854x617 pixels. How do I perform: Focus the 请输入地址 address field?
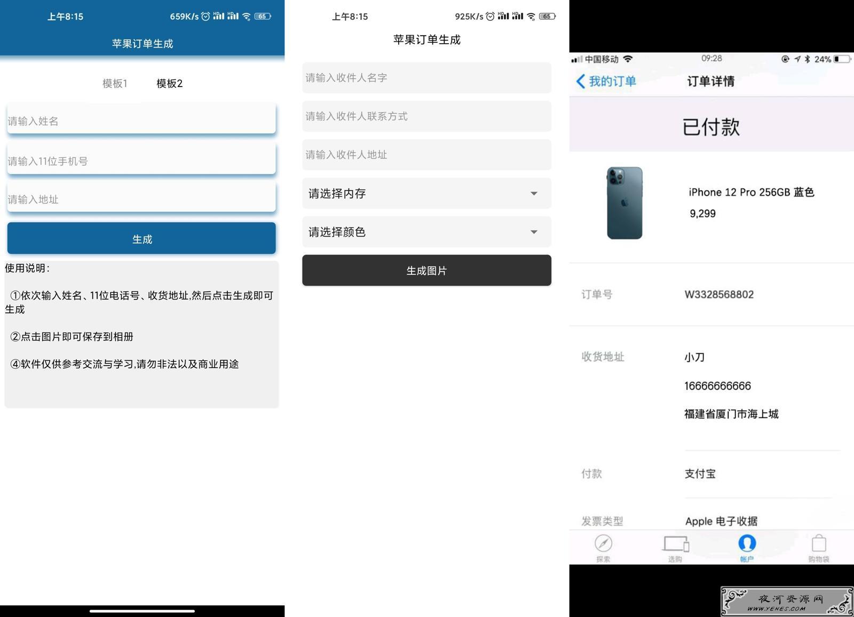(x=141, y=198)
